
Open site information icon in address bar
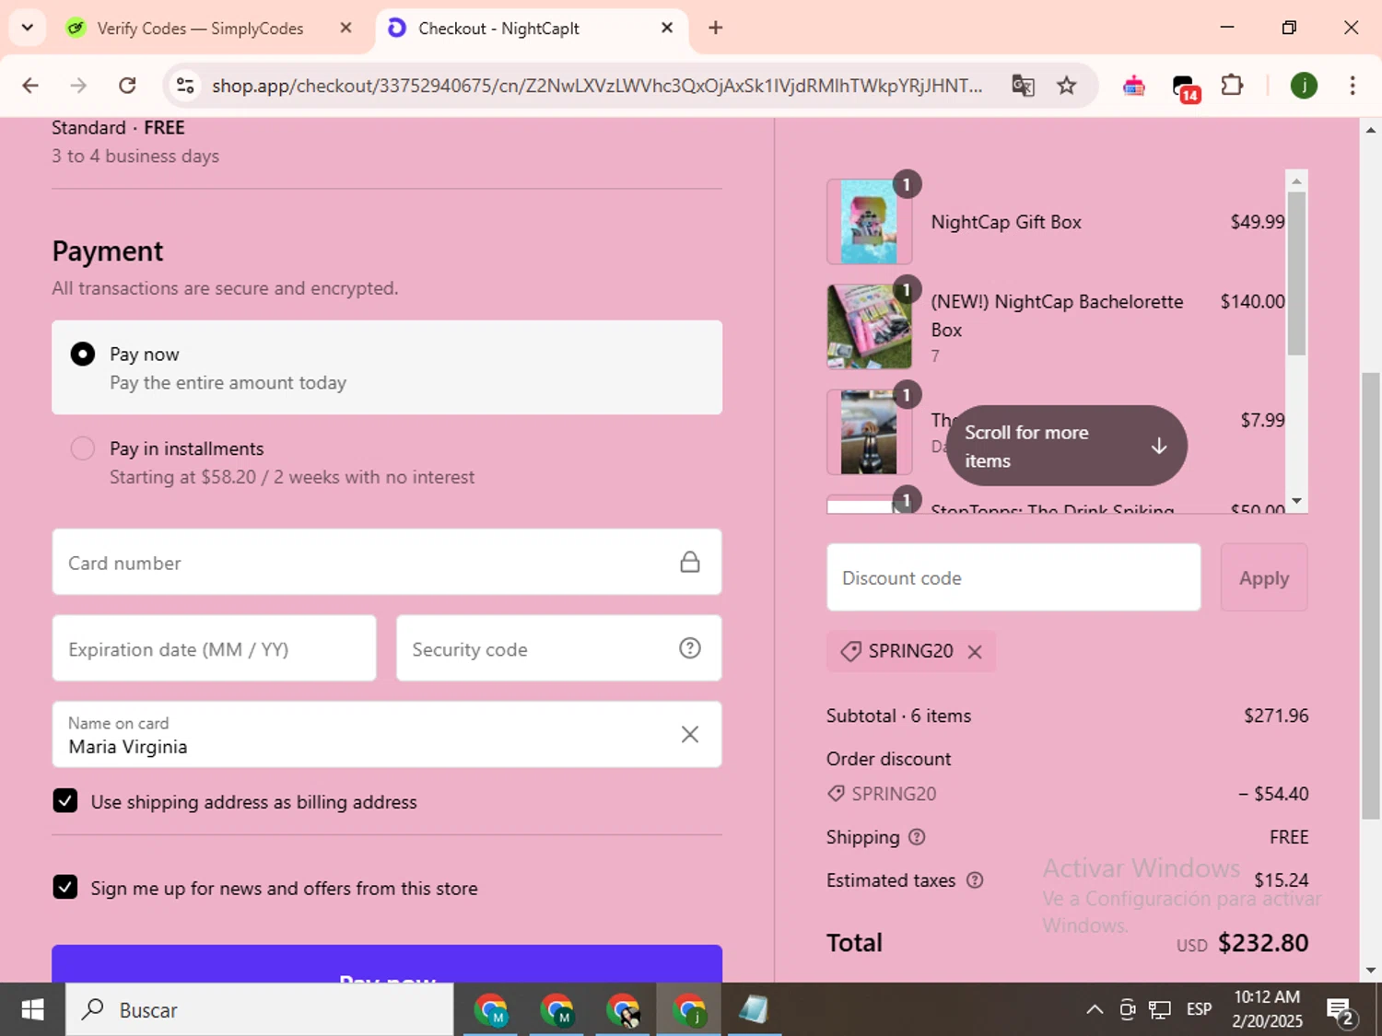coord(185,86)
